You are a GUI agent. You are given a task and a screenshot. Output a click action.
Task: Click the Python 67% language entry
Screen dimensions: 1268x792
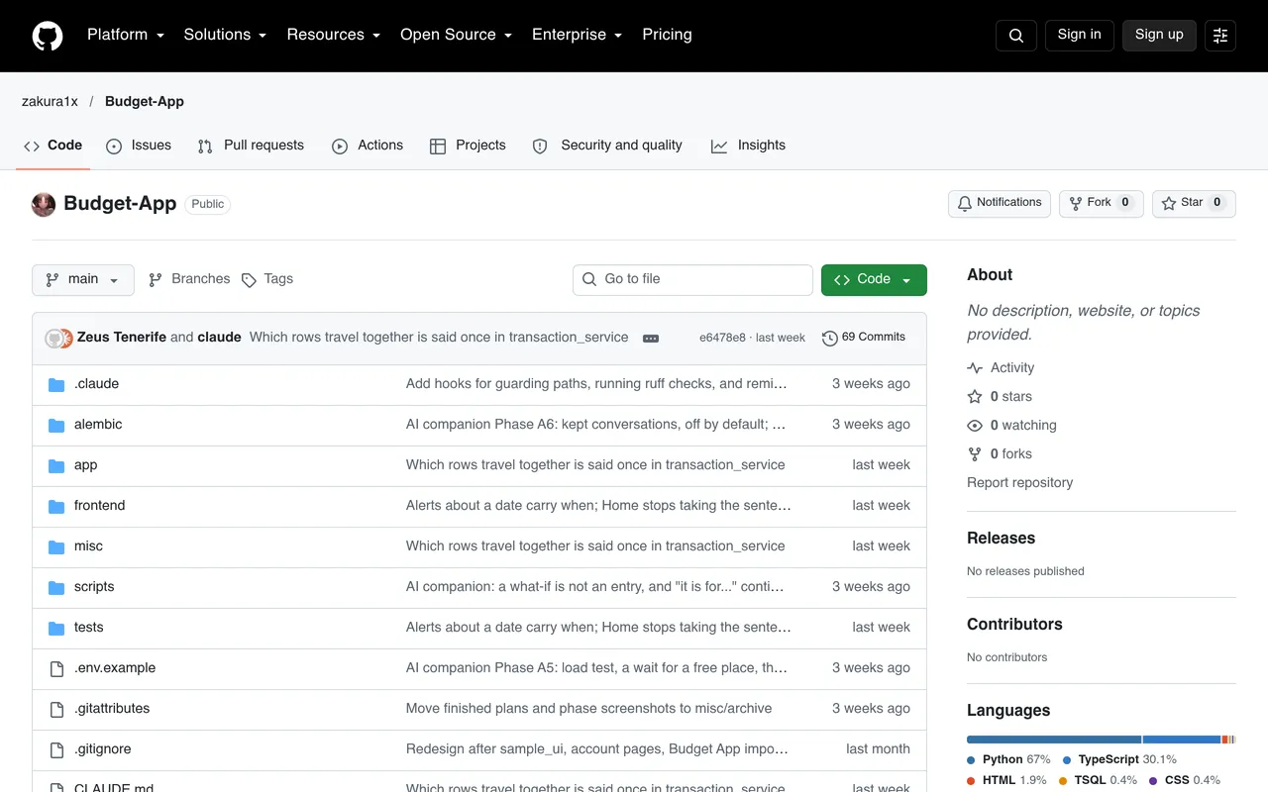(x=1008, y=760)
